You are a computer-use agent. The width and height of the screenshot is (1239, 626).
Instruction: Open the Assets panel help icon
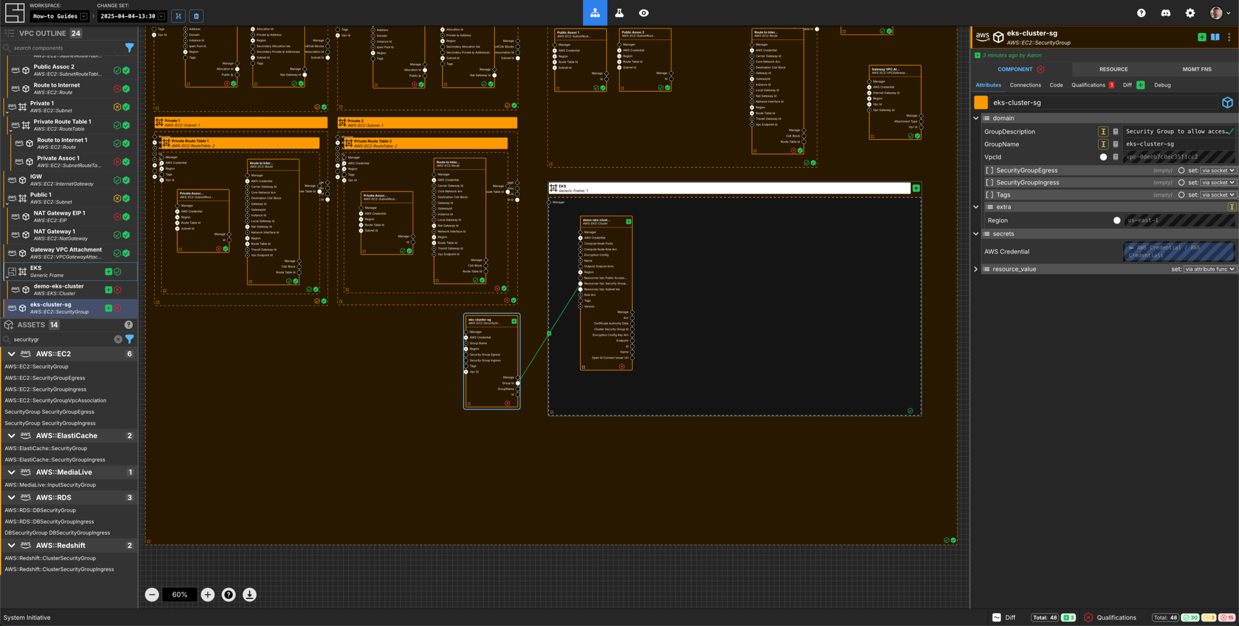tap(128, 325)
